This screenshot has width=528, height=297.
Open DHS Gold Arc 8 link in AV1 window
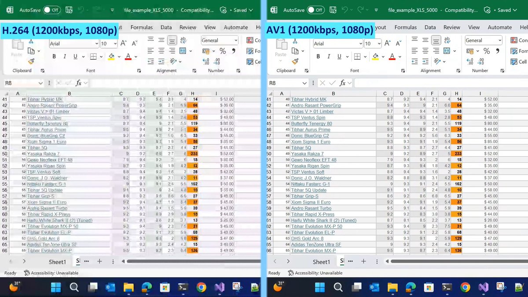click(x=307, y=238)
